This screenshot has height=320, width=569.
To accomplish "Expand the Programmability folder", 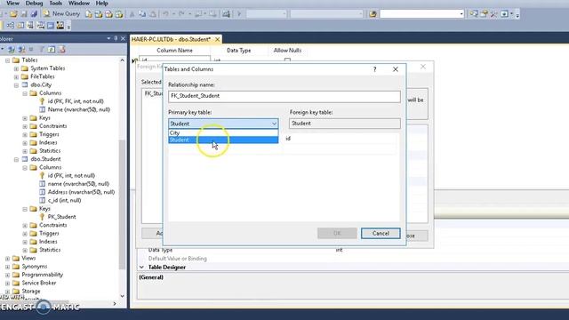I will [8, 275].
